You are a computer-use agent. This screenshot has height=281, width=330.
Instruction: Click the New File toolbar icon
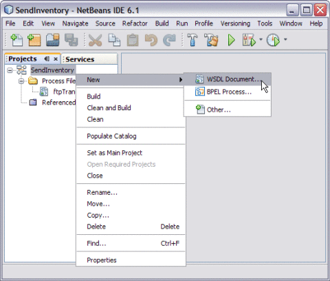[16, 40]
